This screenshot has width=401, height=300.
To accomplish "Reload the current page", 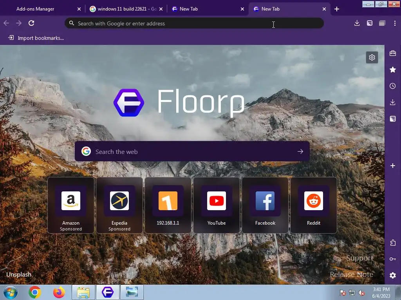I will pyautogui.click(x=31, y=23).
